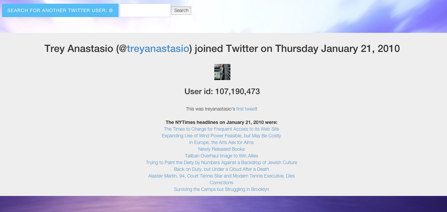Click 'The NYTimes headlines on January 21, 2010 were:' heading
Screen dimensions: 447x212
coord(221,122)
